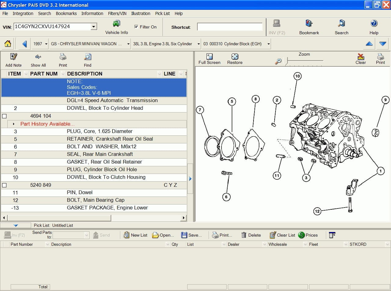Go to previous group with up arrow

(x=369, y=44)
